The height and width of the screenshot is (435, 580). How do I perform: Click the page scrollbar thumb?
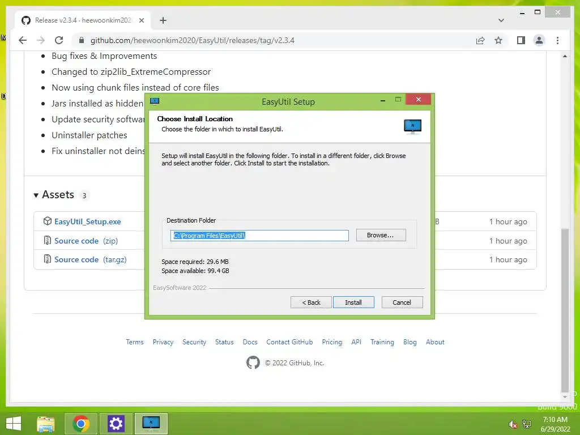(565, 310)
